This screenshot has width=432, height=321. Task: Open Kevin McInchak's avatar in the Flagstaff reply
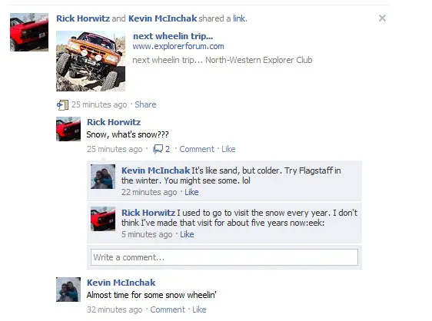(x=103, y=177)
